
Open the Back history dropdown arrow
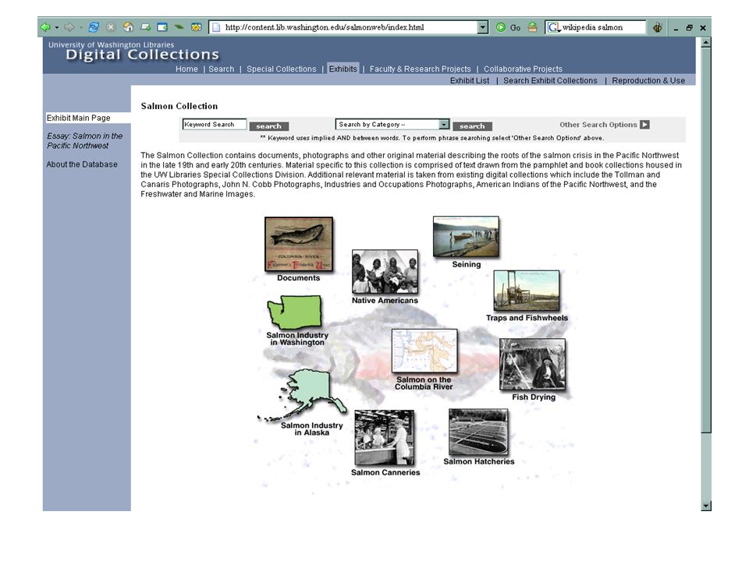57,28
